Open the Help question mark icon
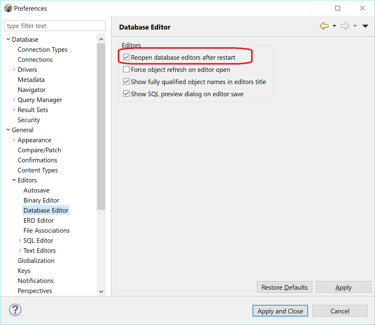Image resolution: width=375 pixels, height=325 pixels. tap(15, 310)
